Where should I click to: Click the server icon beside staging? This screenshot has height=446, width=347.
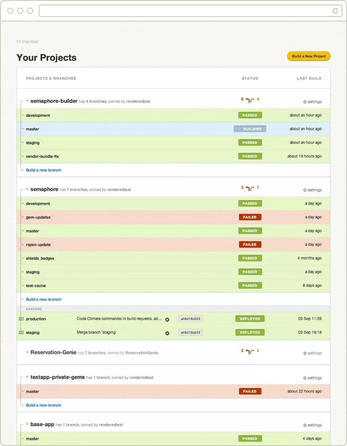coord(21,332)
